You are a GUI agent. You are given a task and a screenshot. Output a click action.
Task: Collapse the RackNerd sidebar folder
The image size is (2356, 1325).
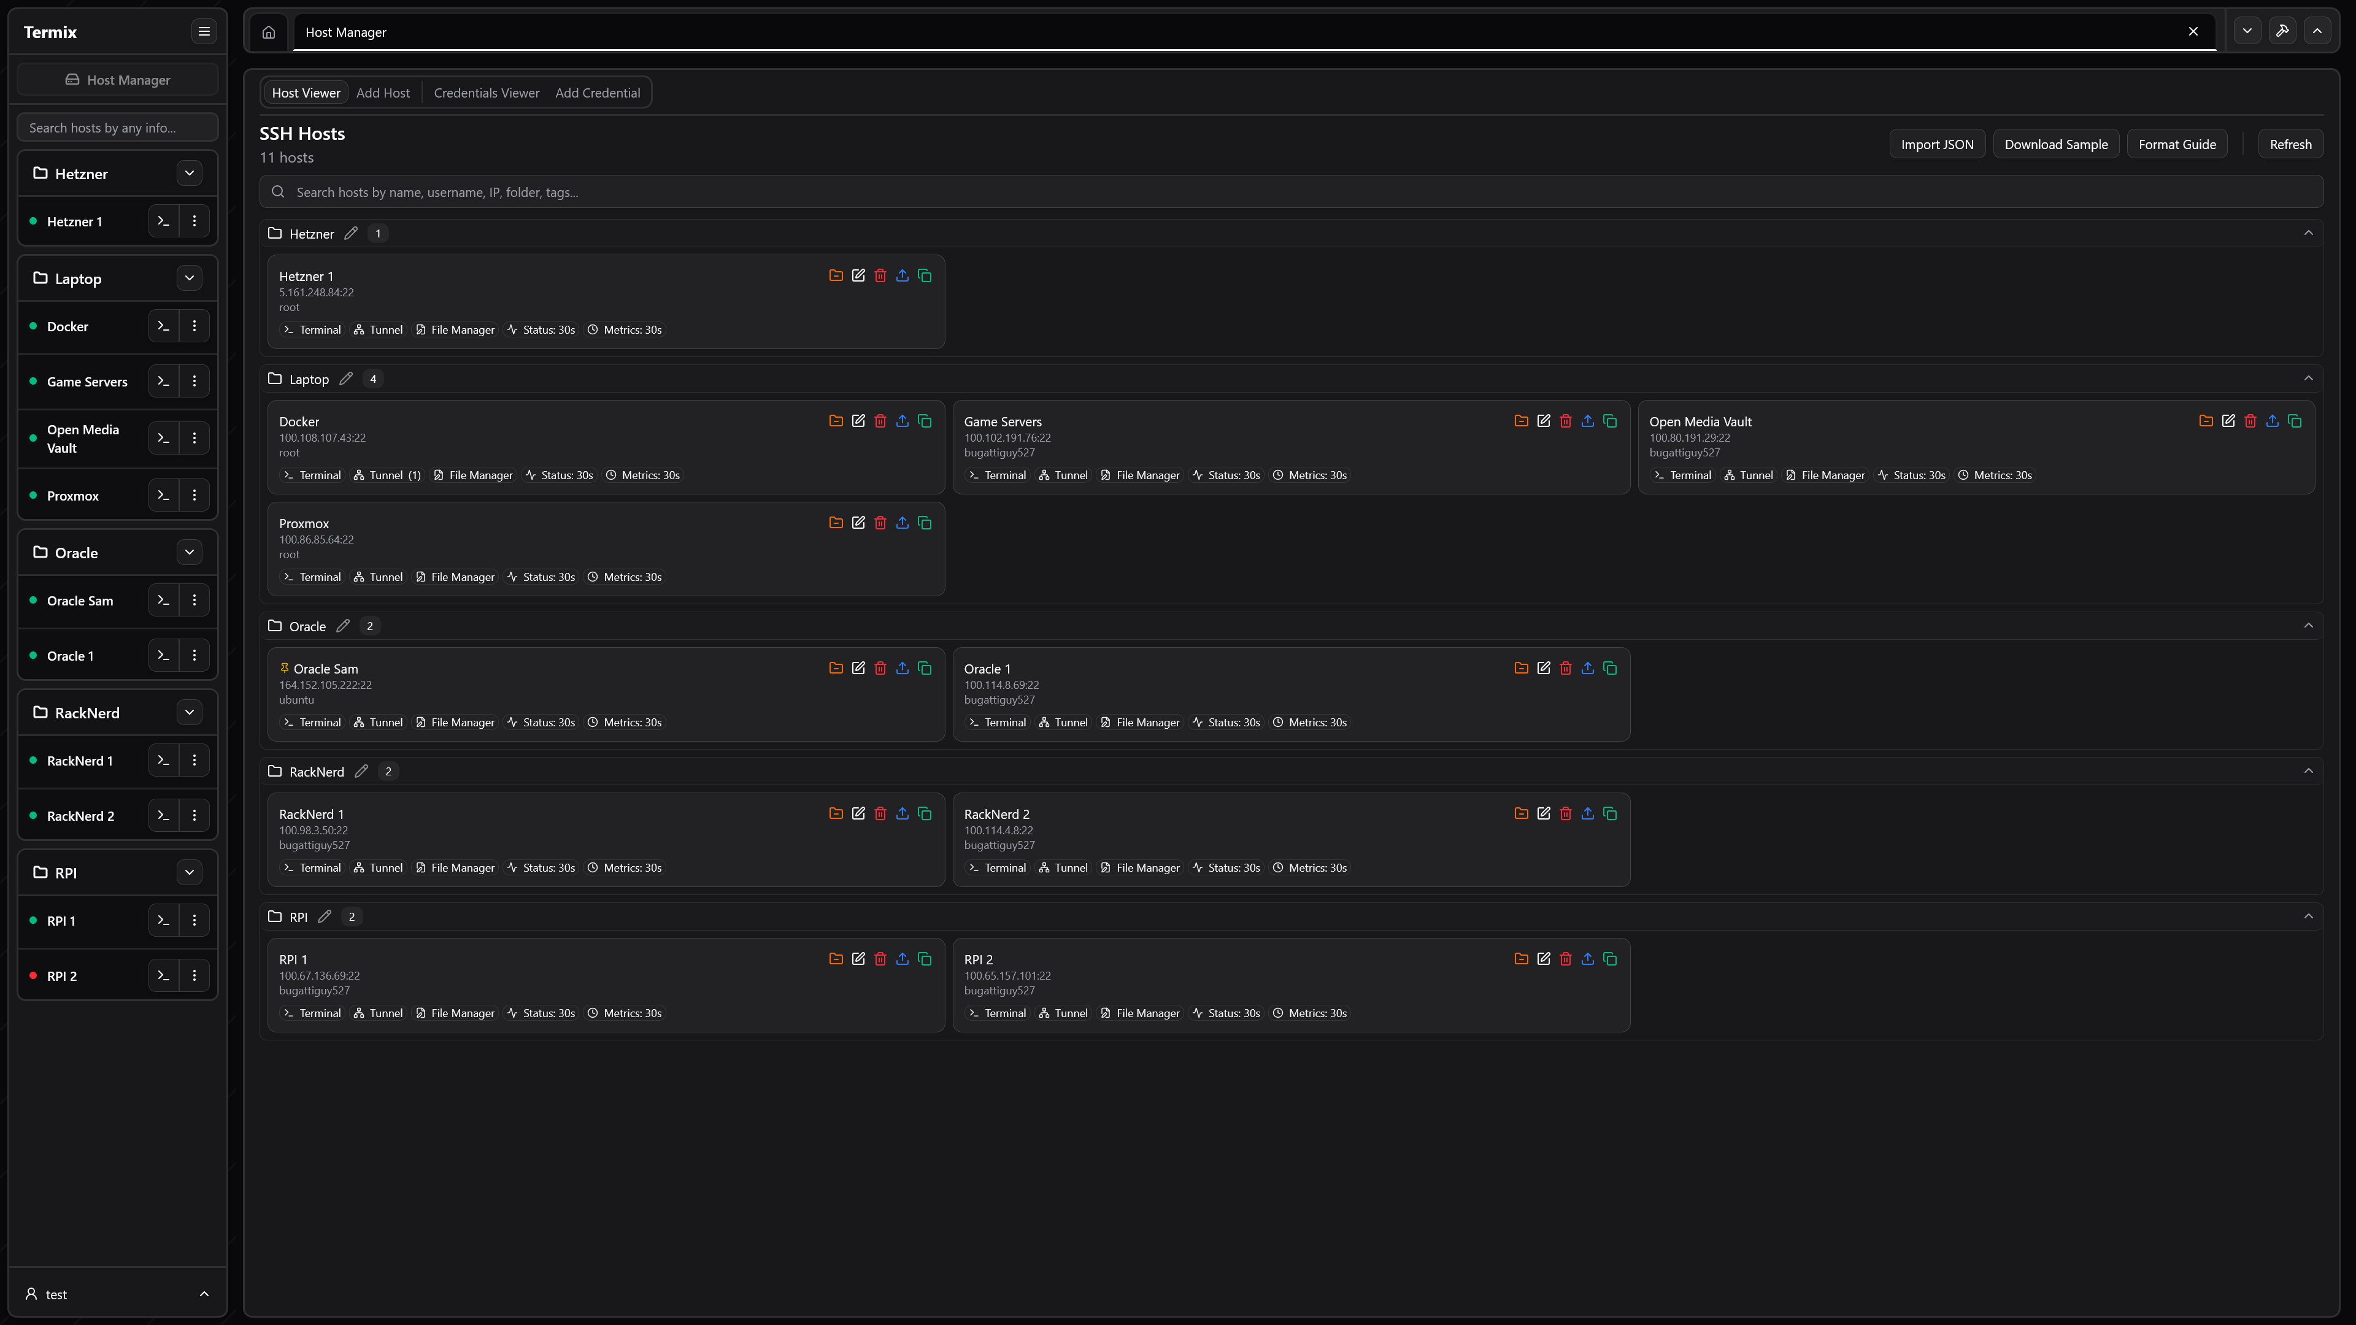pos(190,713)
